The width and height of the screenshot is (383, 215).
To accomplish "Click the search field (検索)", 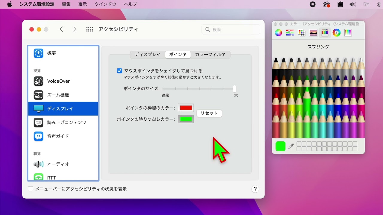I will tap(231, 30).
